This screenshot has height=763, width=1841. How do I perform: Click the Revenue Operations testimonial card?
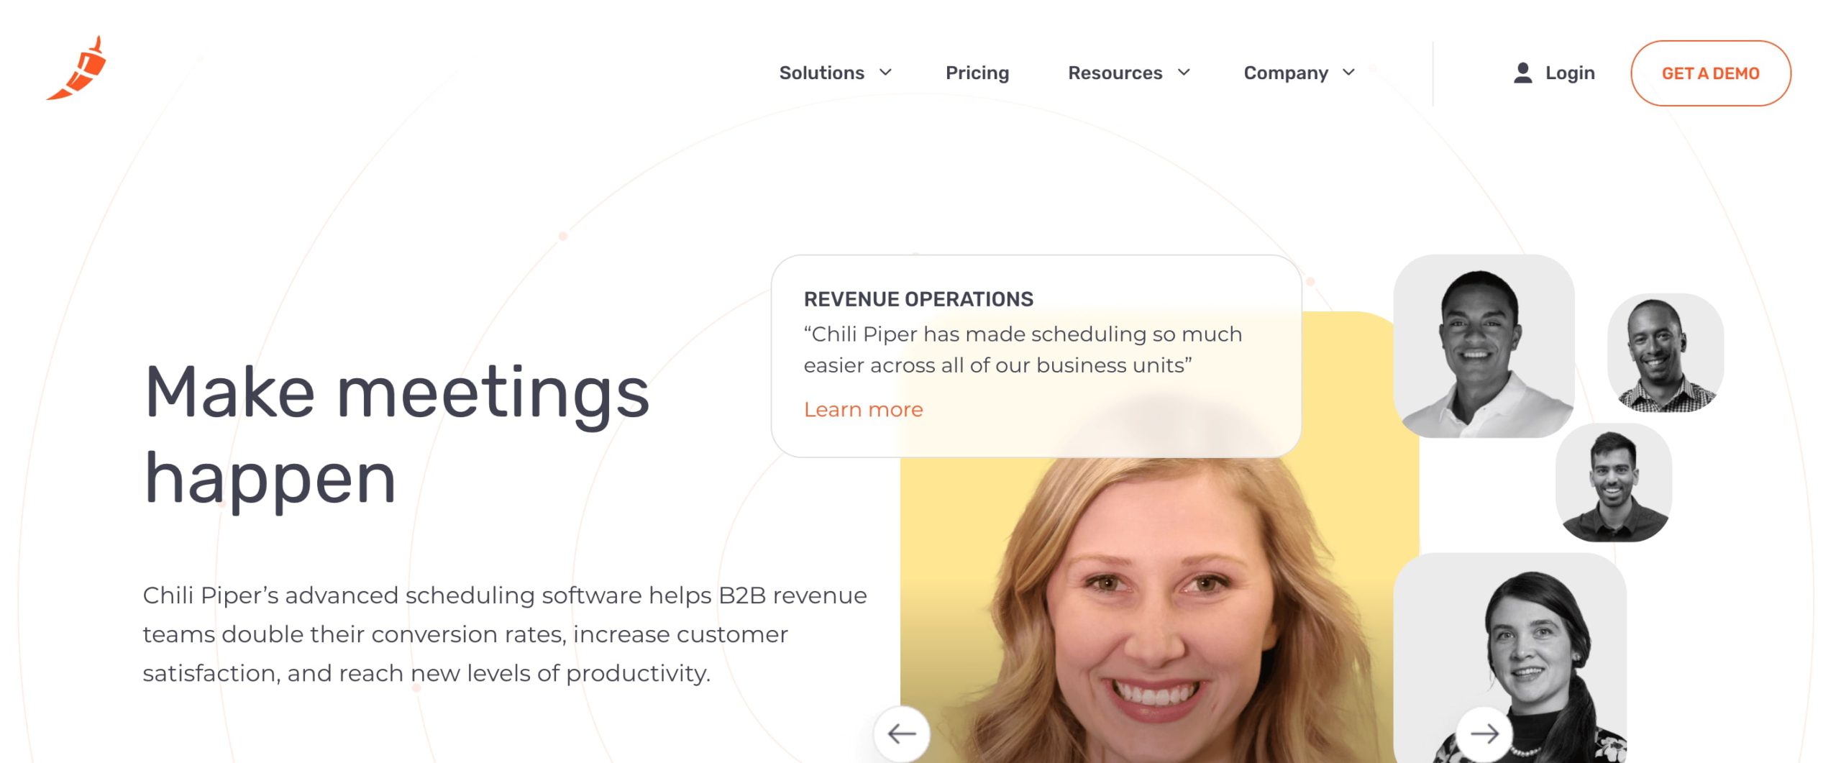point(1036,356)
